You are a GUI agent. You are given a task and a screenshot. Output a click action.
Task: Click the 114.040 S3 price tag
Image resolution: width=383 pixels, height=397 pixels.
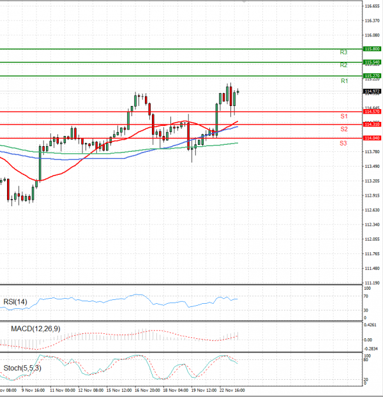point(372,138)
